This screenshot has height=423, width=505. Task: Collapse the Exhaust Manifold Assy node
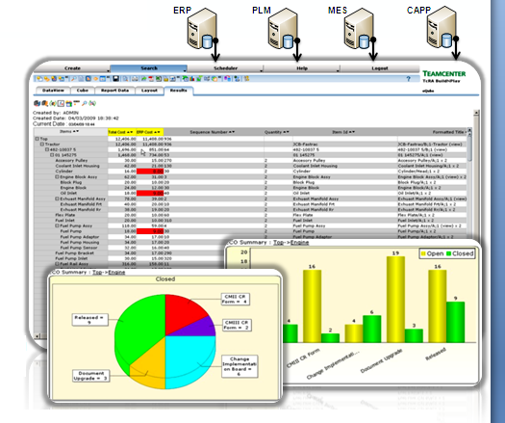57,198
